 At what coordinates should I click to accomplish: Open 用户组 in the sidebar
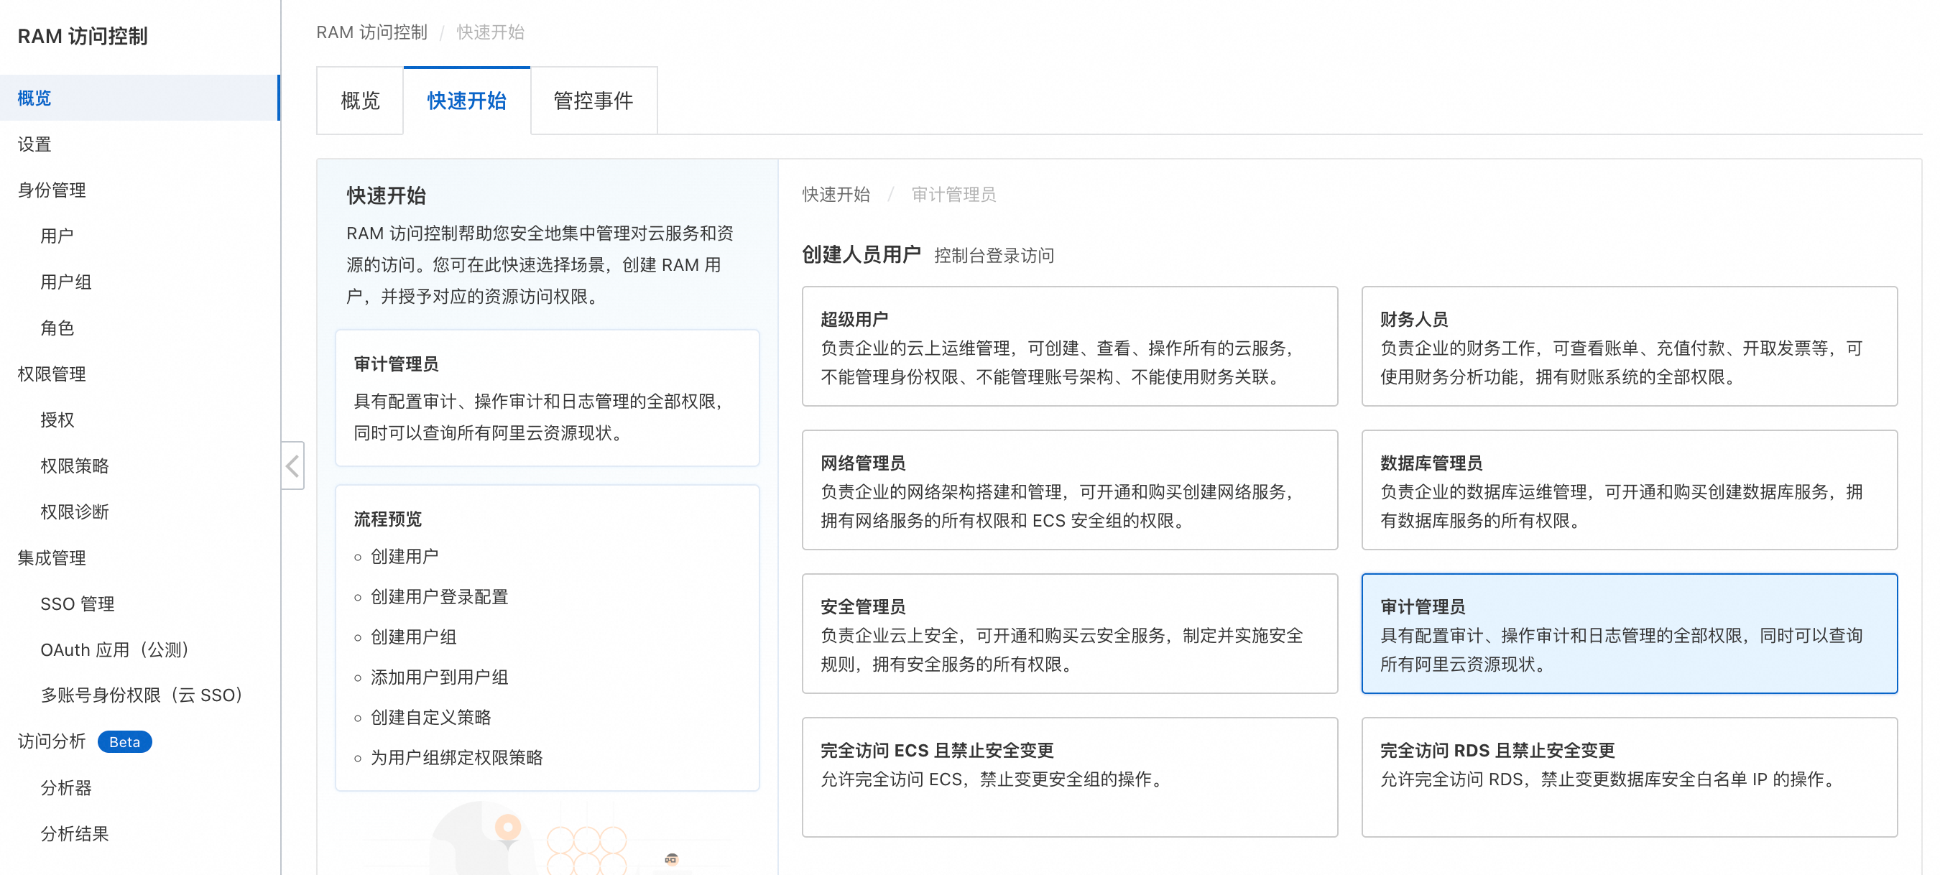point(66,282)
